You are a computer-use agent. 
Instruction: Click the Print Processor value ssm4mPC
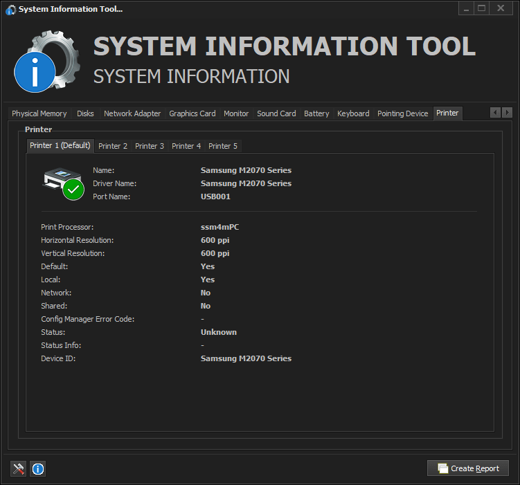click(x=220, y=227)
